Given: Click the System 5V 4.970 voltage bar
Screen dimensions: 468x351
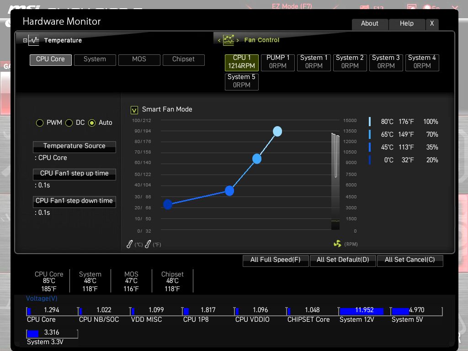Looking at the screenshot, I should [x=416, y=311].
